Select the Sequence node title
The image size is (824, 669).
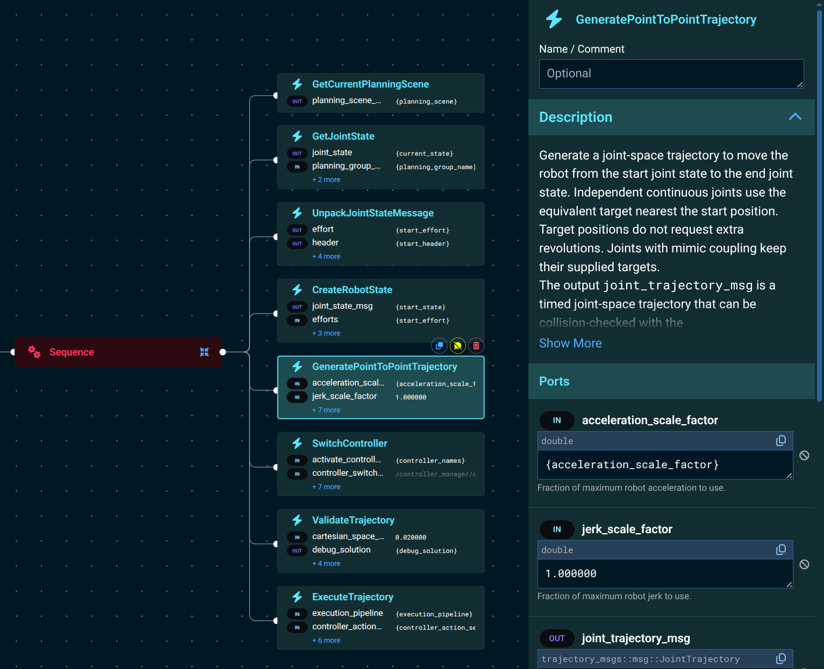(x=71, y=352)
